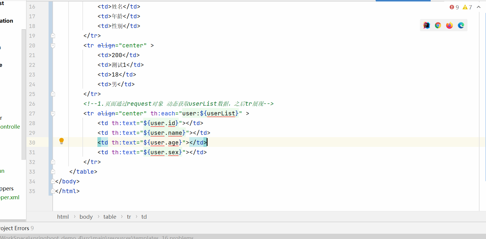
Task: Click the red errors indicator showing 9
Action: point(454,7)
